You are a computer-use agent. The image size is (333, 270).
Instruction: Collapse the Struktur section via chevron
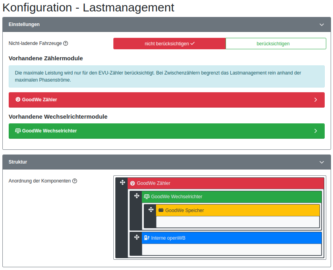322,162
